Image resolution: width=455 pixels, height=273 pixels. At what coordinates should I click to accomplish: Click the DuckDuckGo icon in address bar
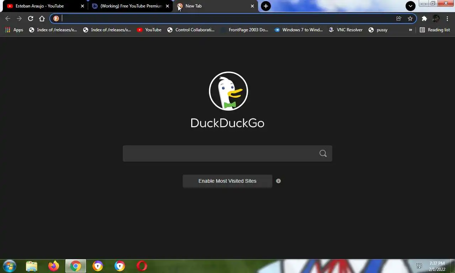(x=56, y=18)
